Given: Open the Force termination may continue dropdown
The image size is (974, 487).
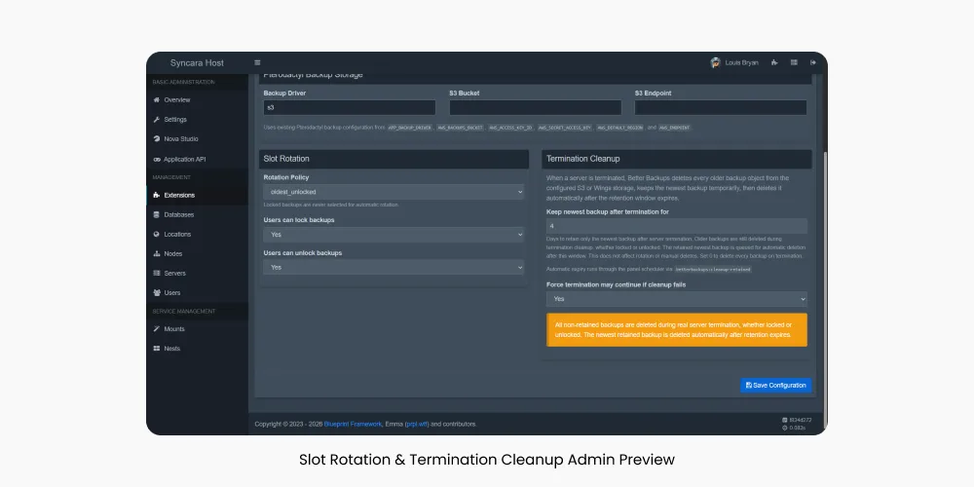Looking at the screenshot, I should coord(677,299).
